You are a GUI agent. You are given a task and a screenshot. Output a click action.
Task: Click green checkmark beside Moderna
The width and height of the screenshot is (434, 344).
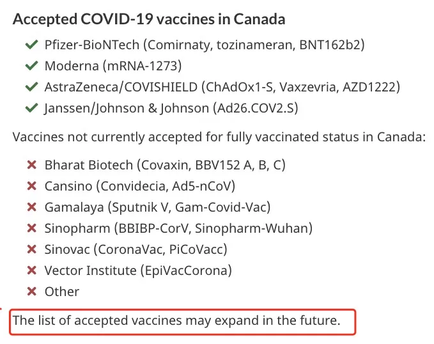click(31, 66)
